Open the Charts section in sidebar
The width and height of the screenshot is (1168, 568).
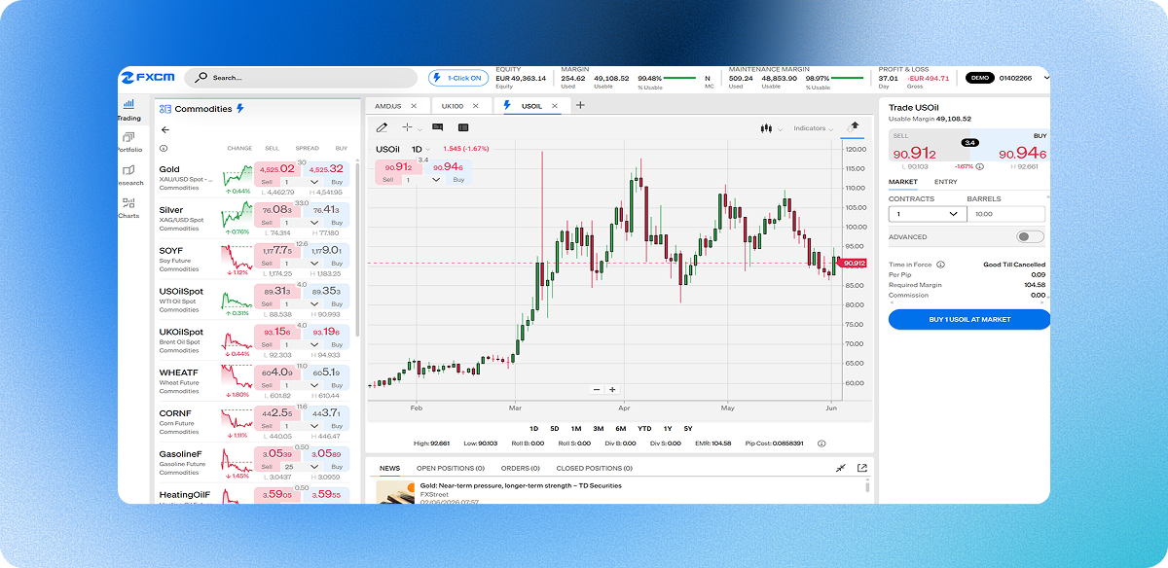point(129,208)
